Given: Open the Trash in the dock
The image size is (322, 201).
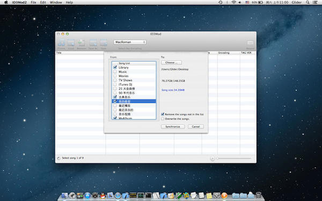Looking at the screenshot, I should (258, 195).
